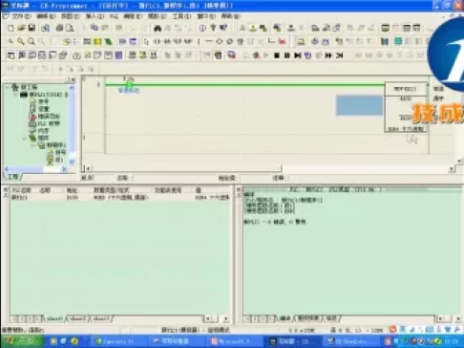Open the PLC menu

[x=114, y=16]
